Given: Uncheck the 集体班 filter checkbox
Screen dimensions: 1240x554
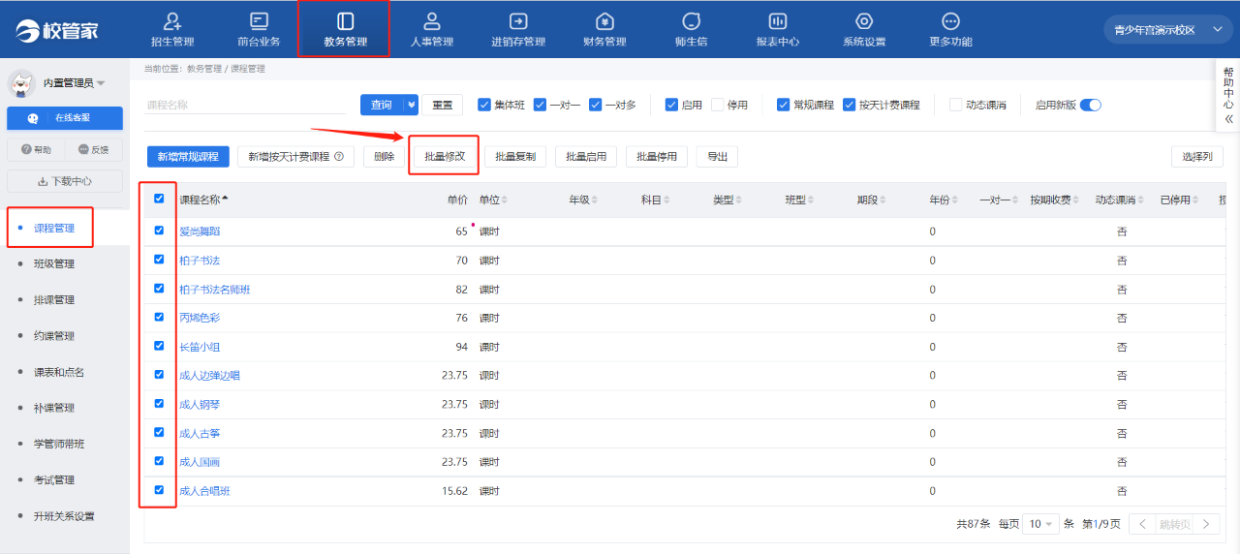Looking at the screenshot, I should pyautogui.click(x=484, y=105).
